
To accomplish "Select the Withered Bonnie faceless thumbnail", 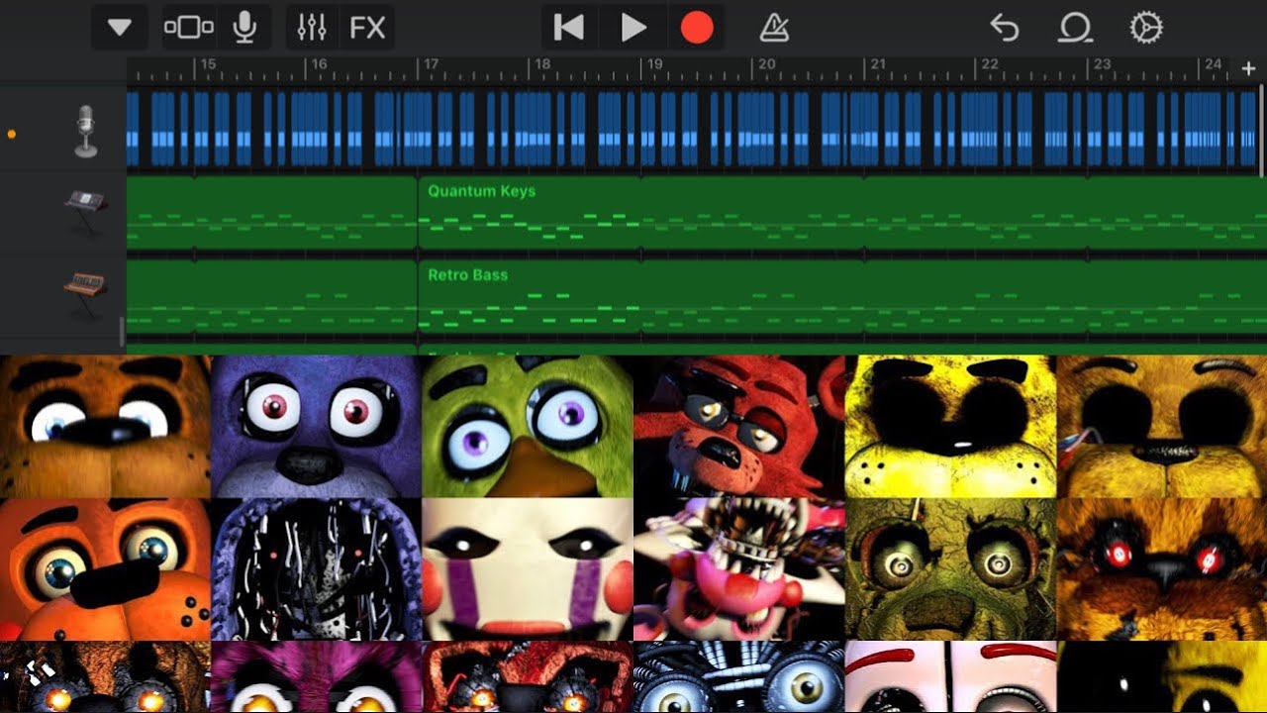I will tap(316, 569).
